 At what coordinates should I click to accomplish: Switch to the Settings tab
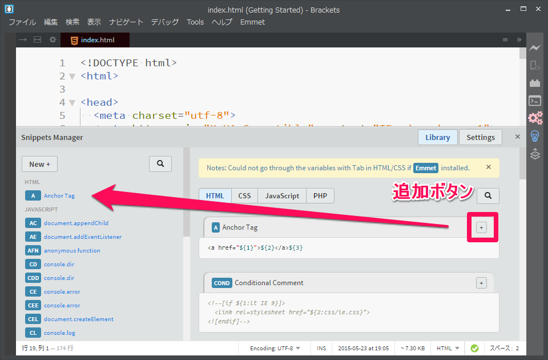[481, 137]
